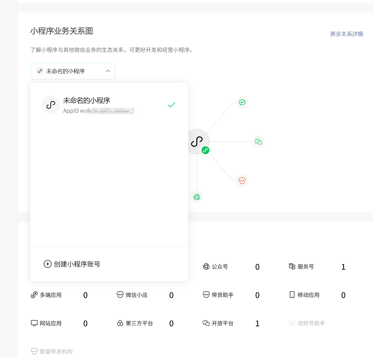Click the greyed 视频号助手 butterfly icon
This screenshot has height=357, width=373.
point(292,323)
